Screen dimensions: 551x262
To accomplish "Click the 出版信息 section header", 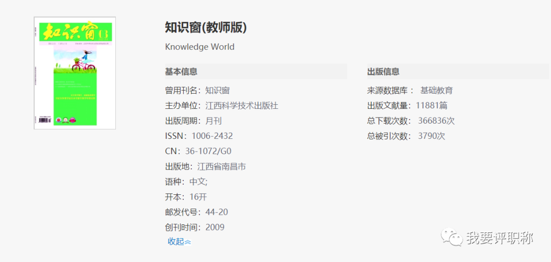I will point(458,71).
